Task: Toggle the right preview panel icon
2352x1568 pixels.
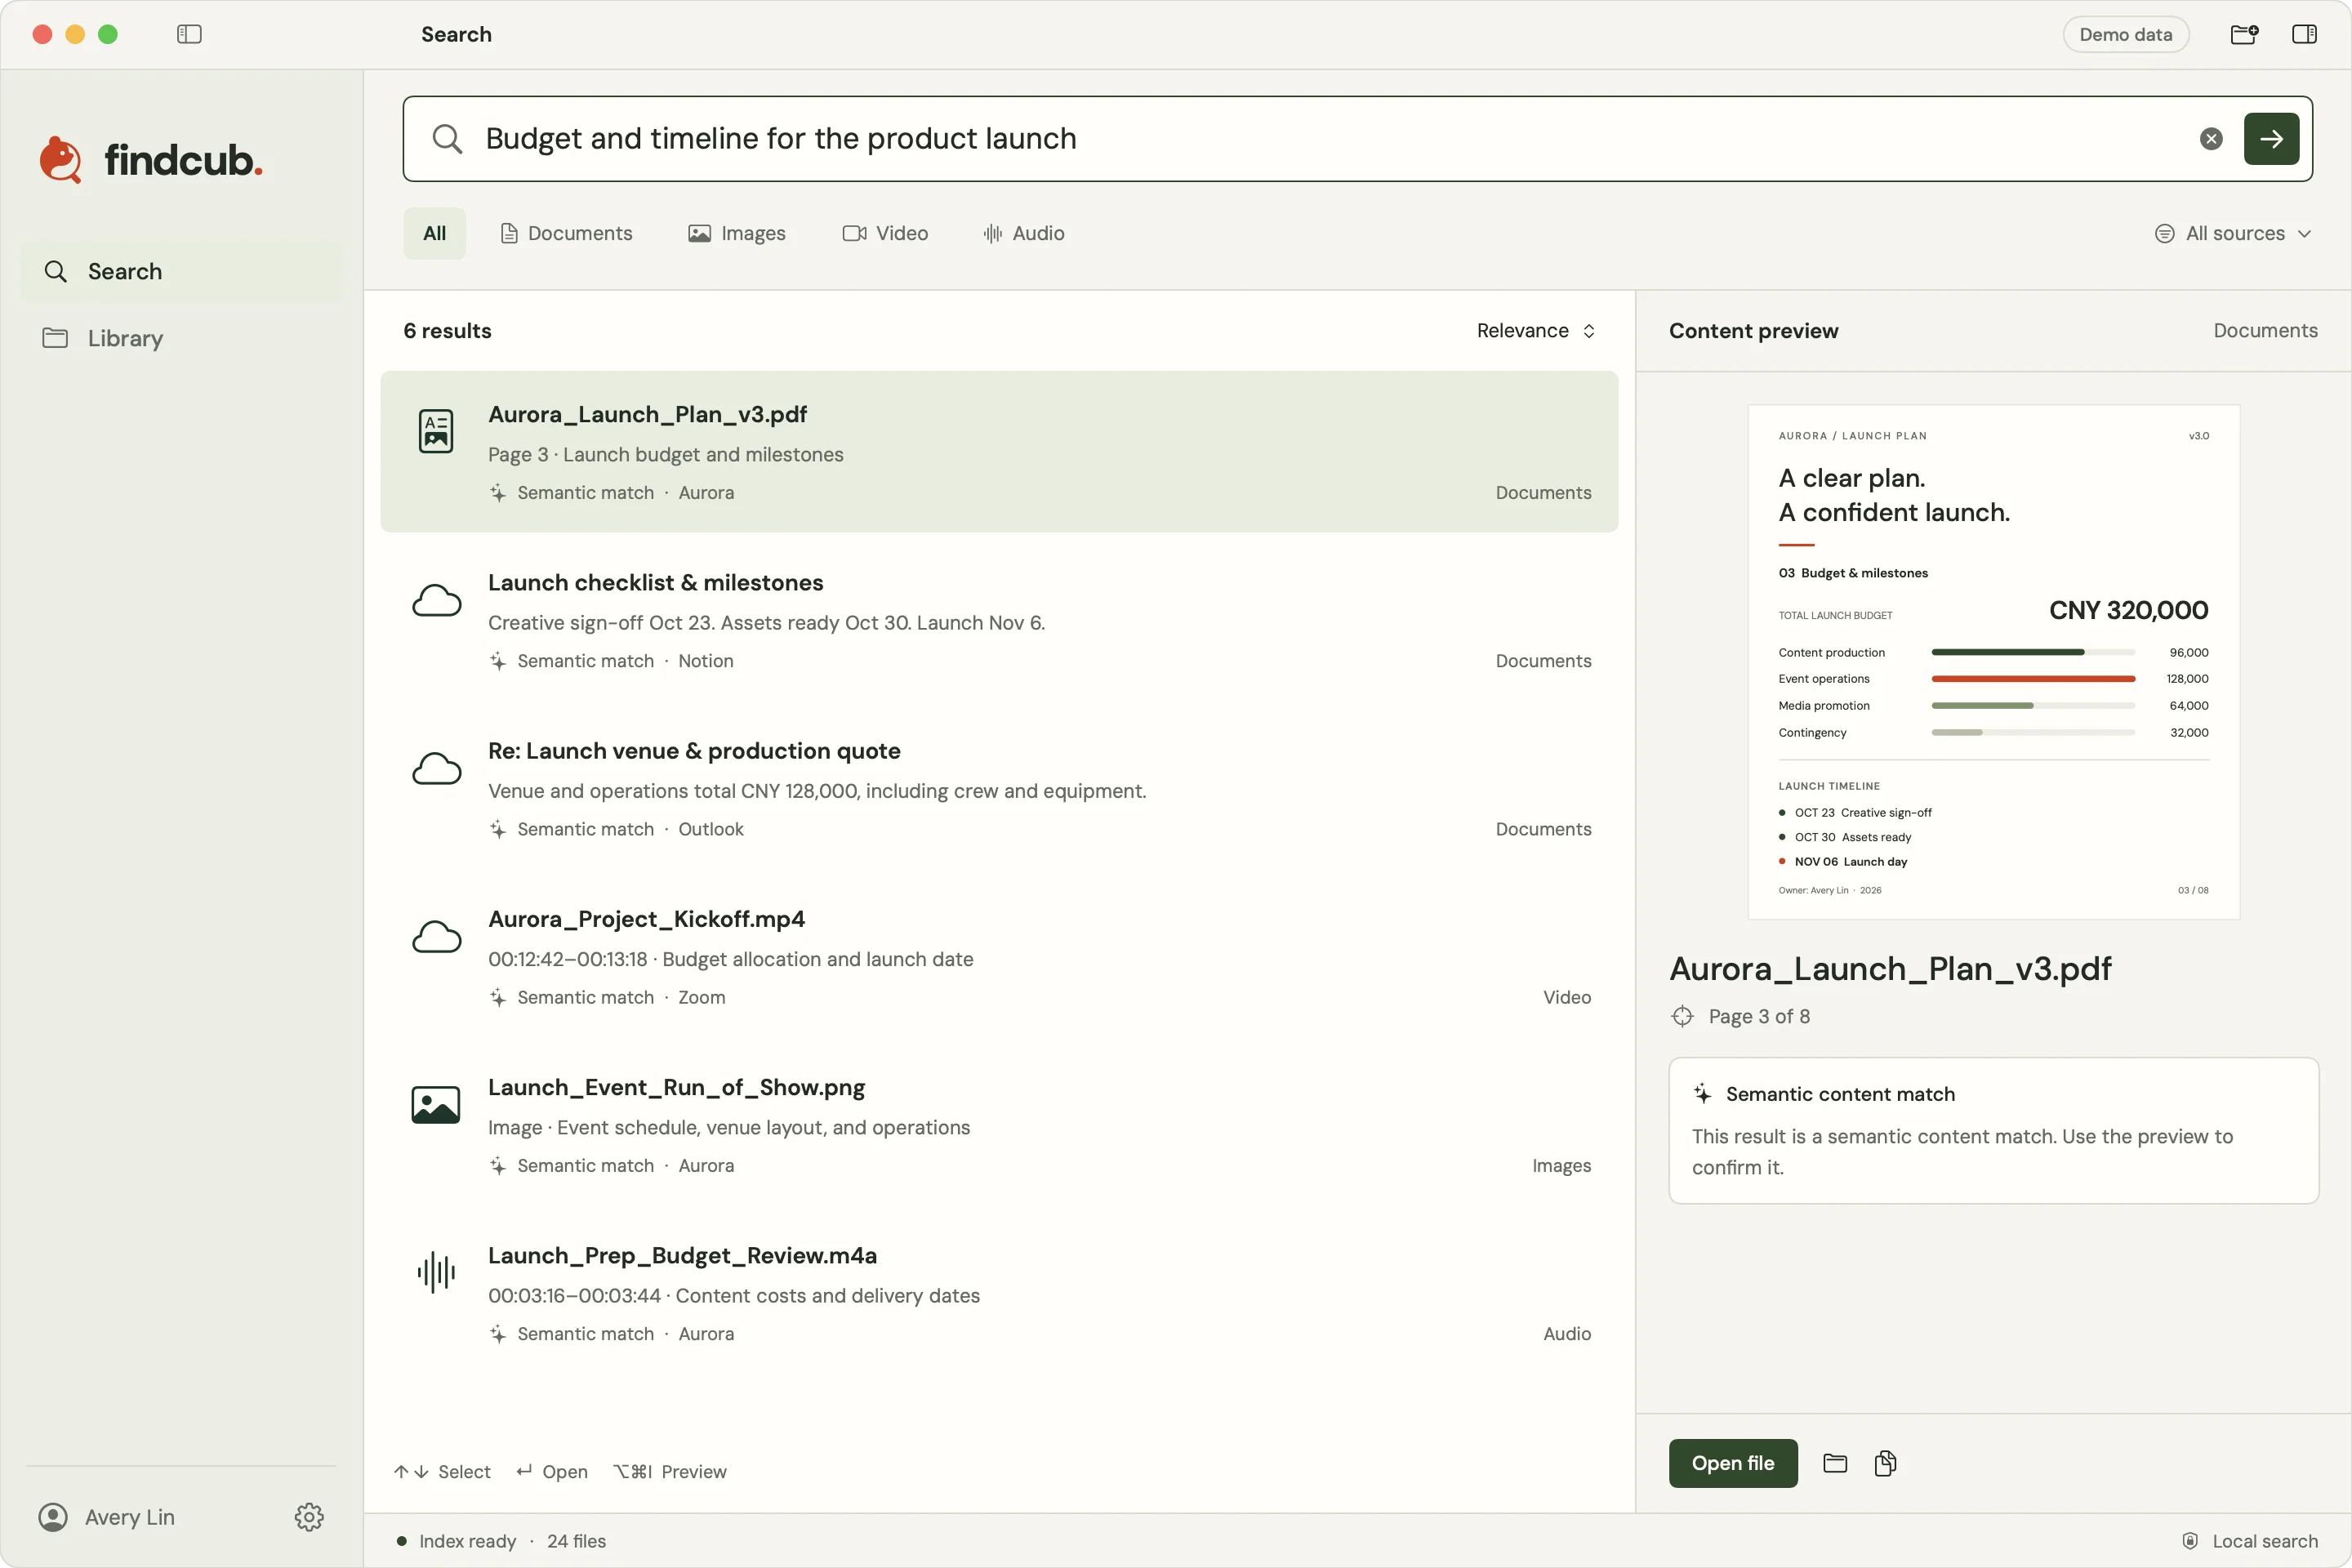Action: click(x=2304, y=34)
